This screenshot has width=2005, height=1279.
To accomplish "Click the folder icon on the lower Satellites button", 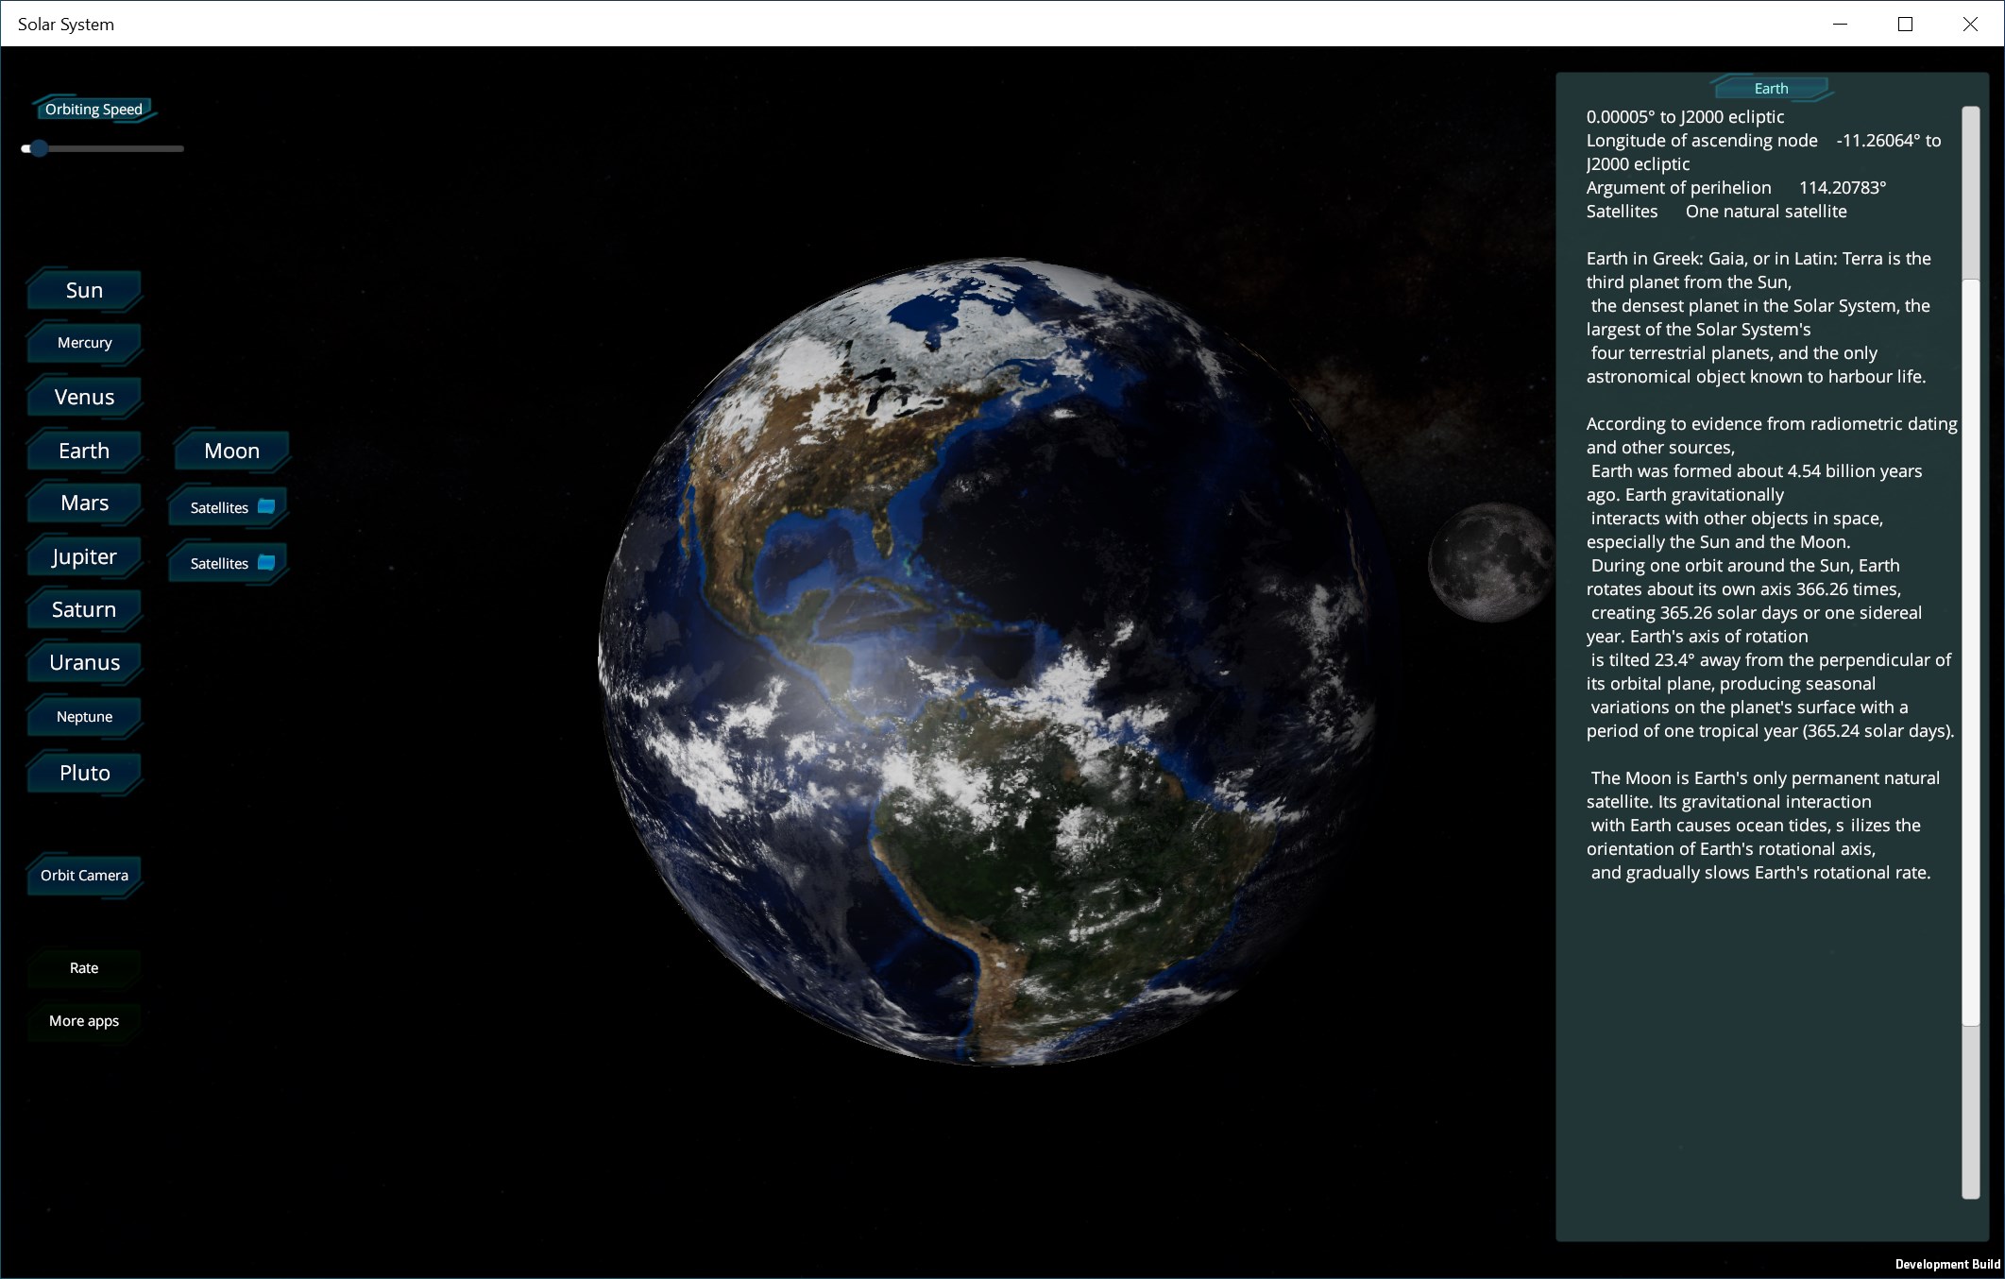I will coord(267,562).
